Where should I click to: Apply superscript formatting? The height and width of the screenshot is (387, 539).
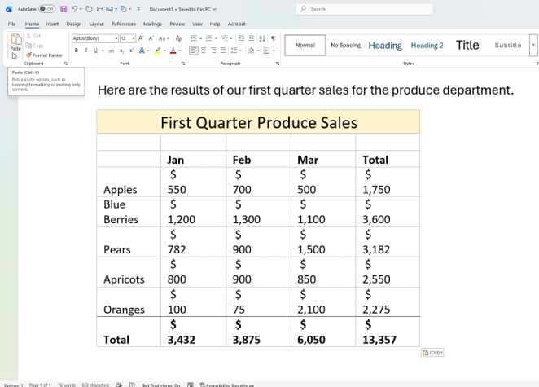click(x=131, y=51)
